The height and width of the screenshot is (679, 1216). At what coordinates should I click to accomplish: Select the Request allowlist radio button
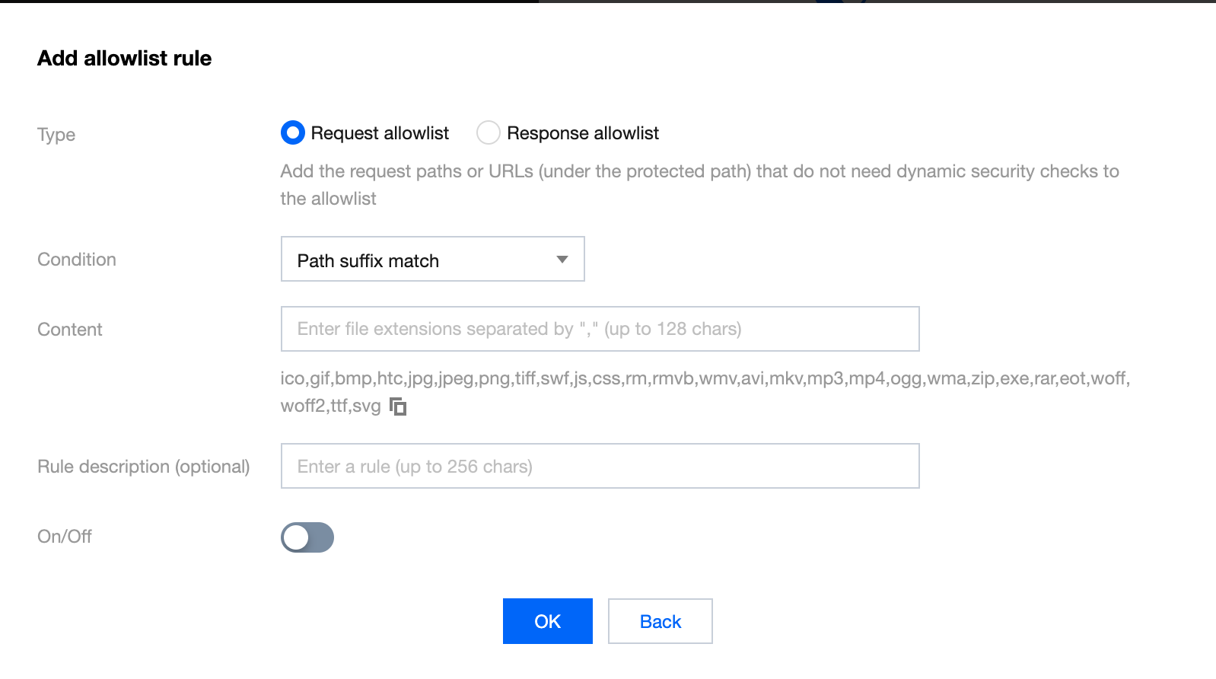pyautogui.click(x=293, y=133)
